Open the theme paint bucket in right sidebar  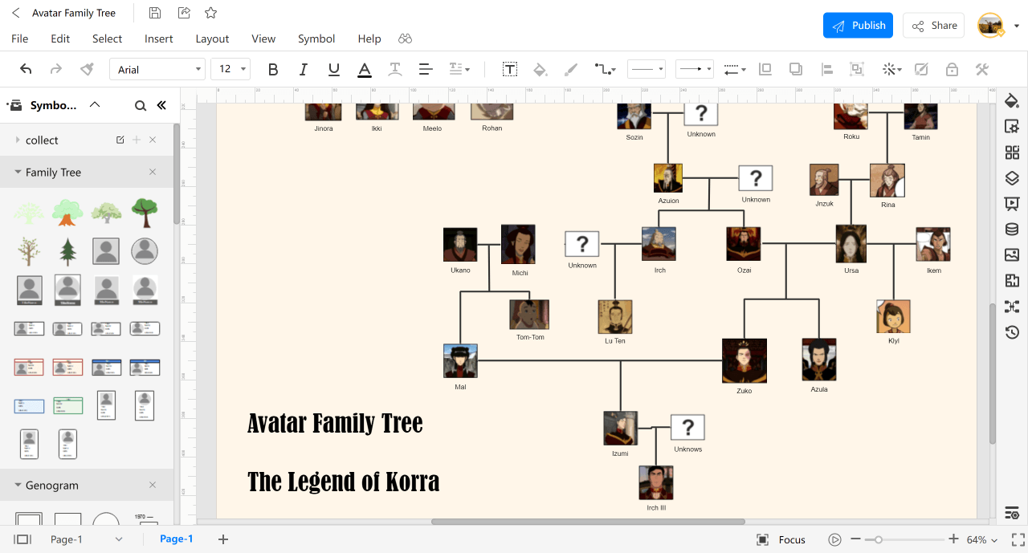[1012, 100]
